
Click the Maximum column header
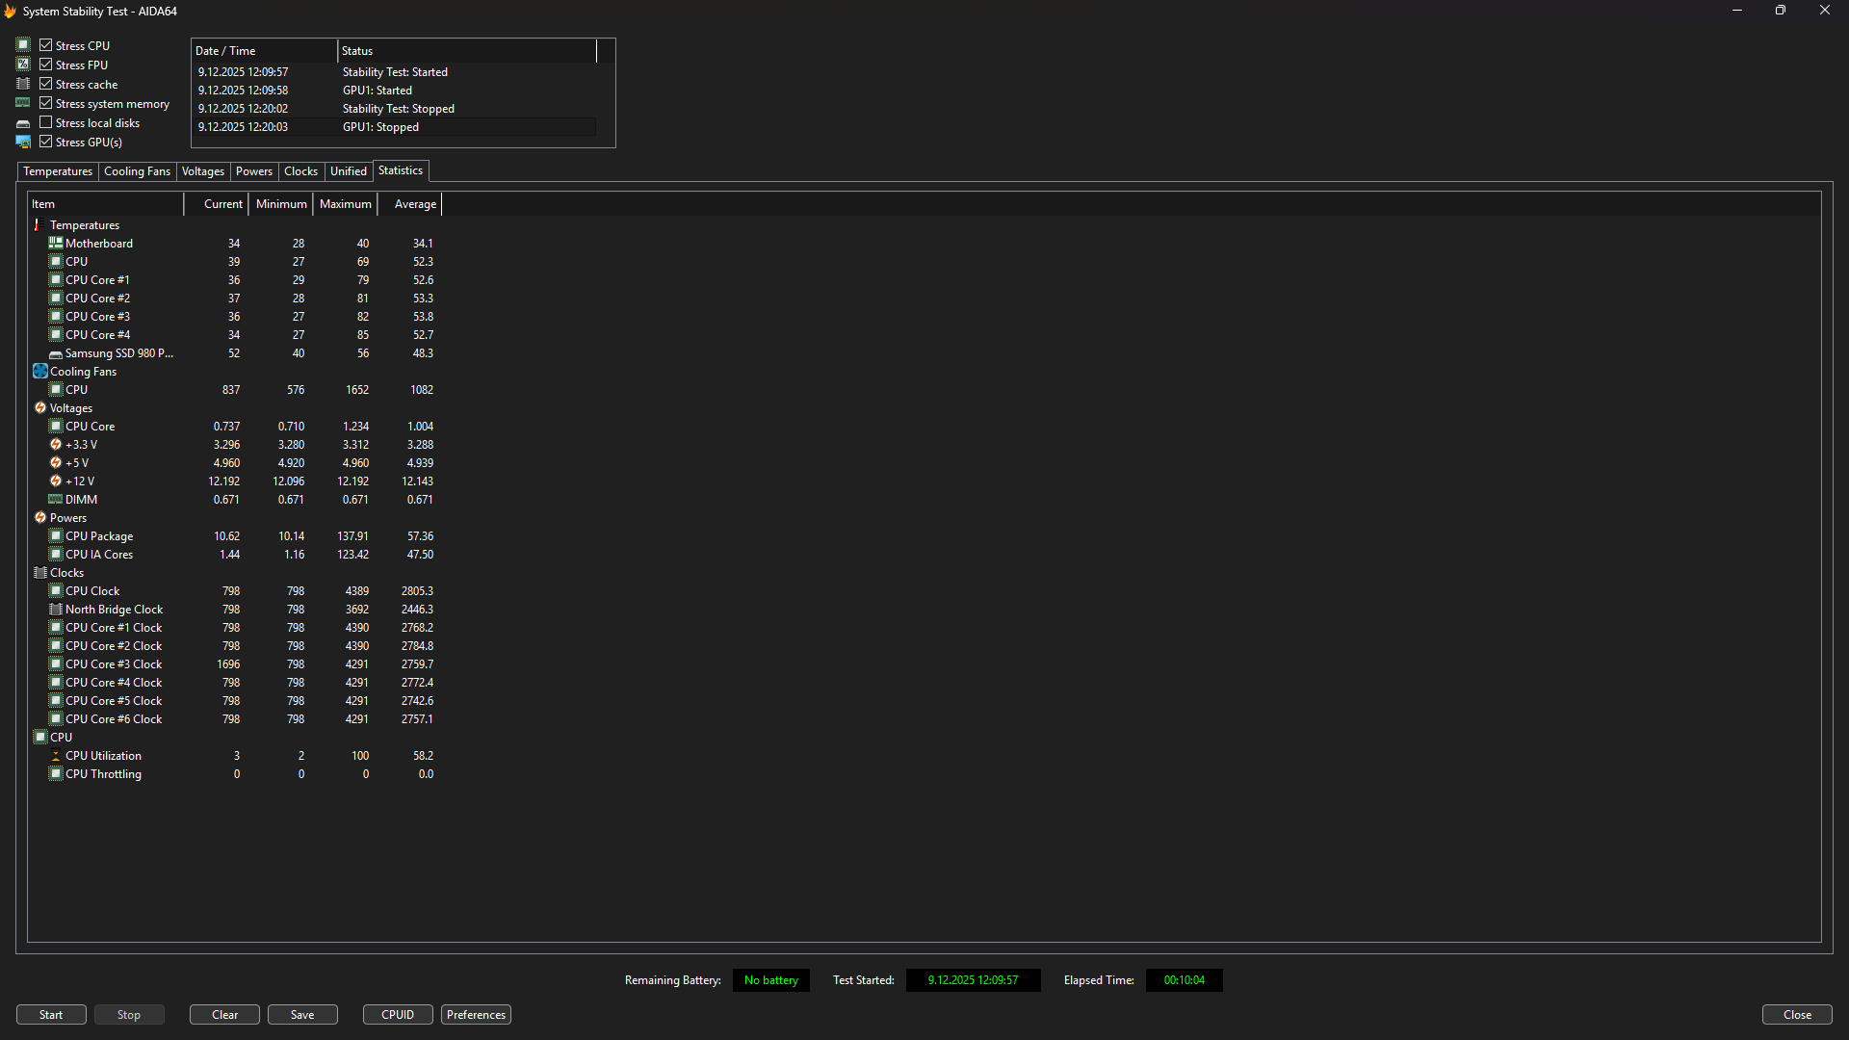(x=345, y=204)
